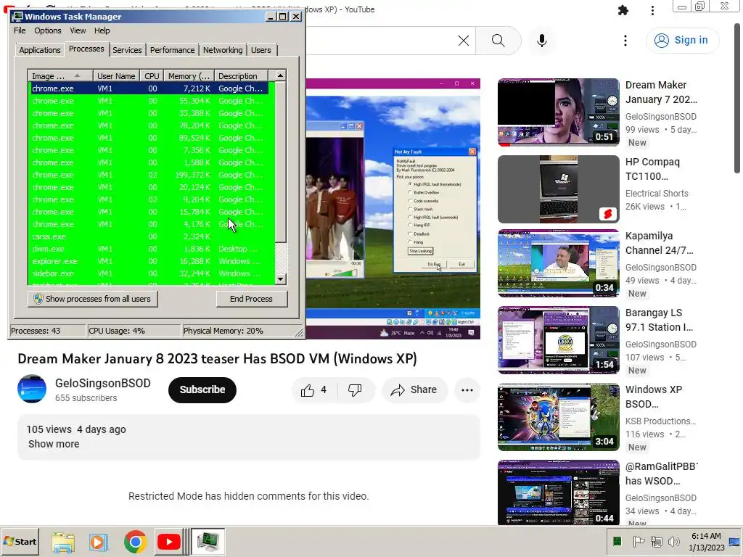Viewport: 743px width, 557px height.
Task: Select the dwm.exe process row
Action: tap(152, 249)
